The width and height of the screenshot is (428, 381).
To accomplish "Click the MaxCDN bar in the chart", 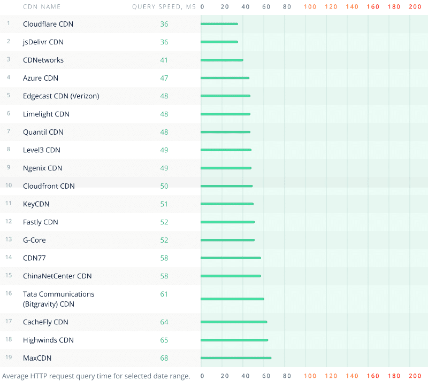I will point(236,358).
